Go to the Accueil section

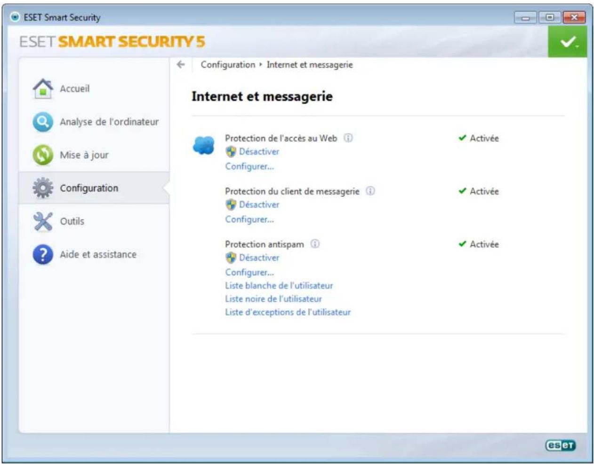click(x=74, y=89)
